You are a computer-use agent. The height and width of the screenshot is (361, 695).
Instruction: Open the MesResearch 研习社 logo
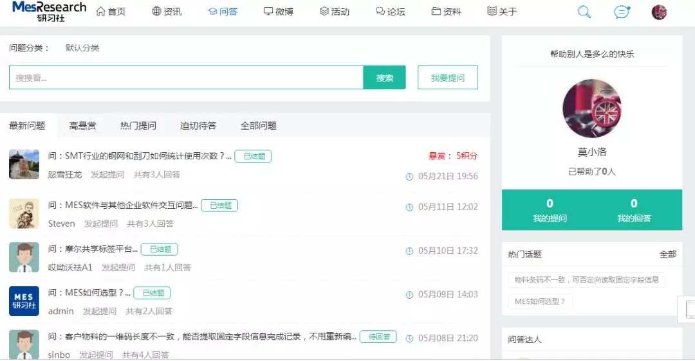[49, 12]
